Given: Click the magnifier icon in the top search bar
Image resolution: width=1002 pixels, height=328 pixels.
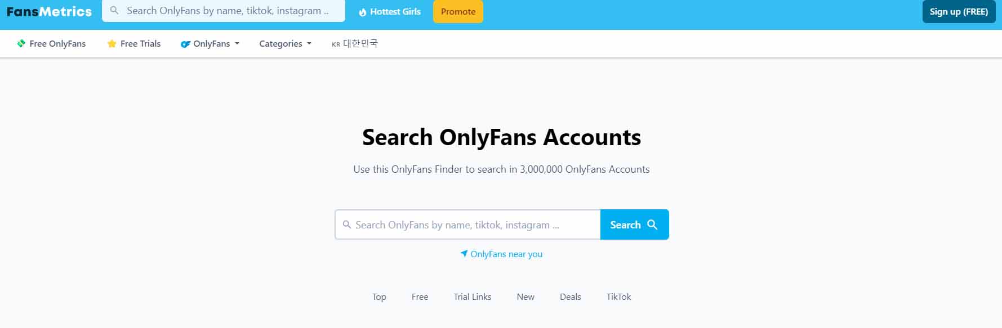Looking at the screenshot, I should [x=114, y=11].
